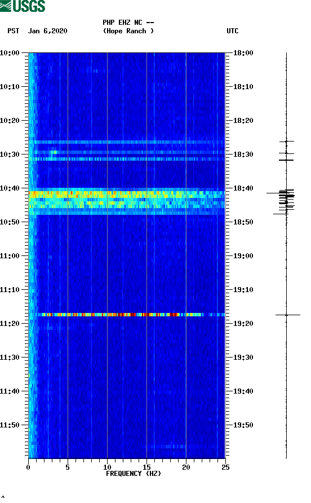Click the 10 Hz frequency axis label
The width and height of the screenshot is (311, 503).
107,467
